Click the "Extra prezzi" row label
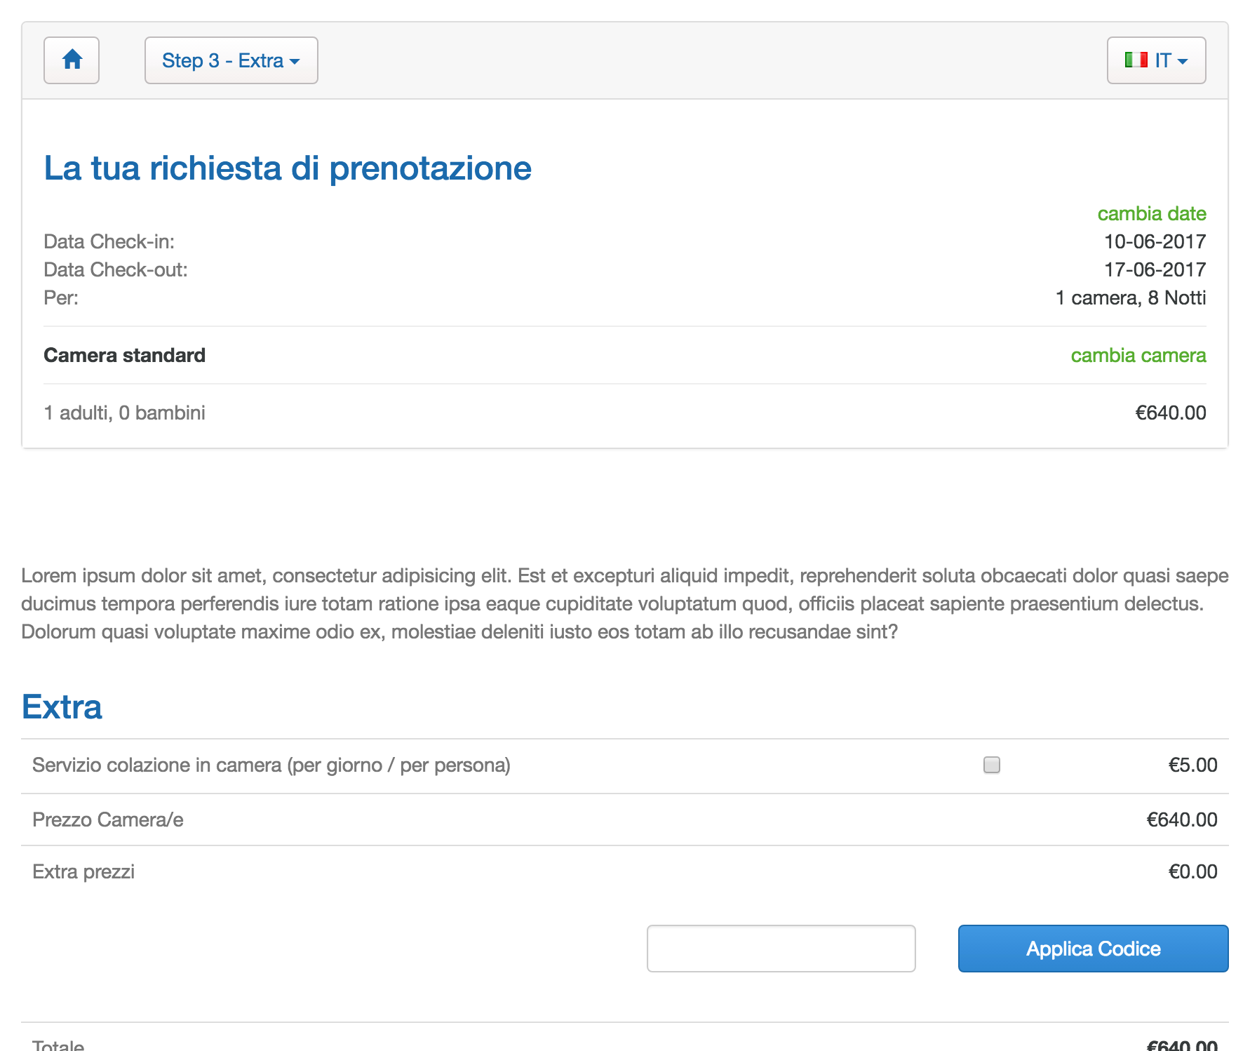The width and height of the screenshot is (1250, 1051). point(83,871)
